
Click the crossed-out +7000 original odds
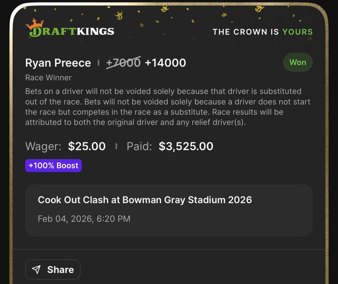(x=123, y=63)
